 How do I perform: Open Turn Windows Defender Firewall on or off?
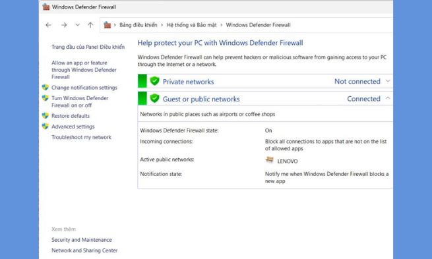80,102
